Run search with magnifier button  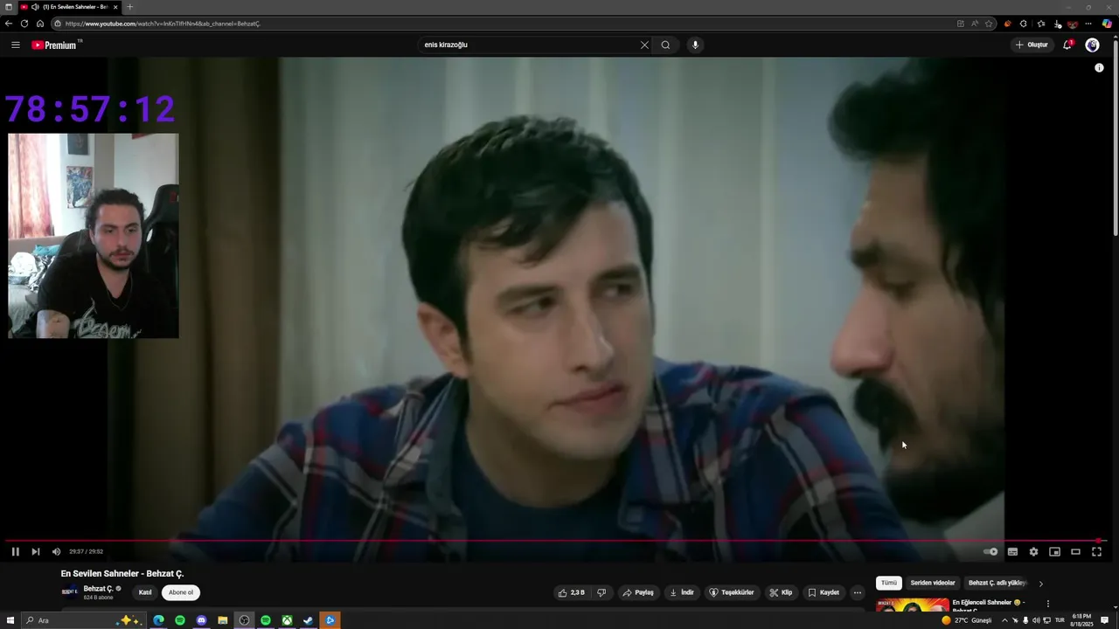coord(665,45)
